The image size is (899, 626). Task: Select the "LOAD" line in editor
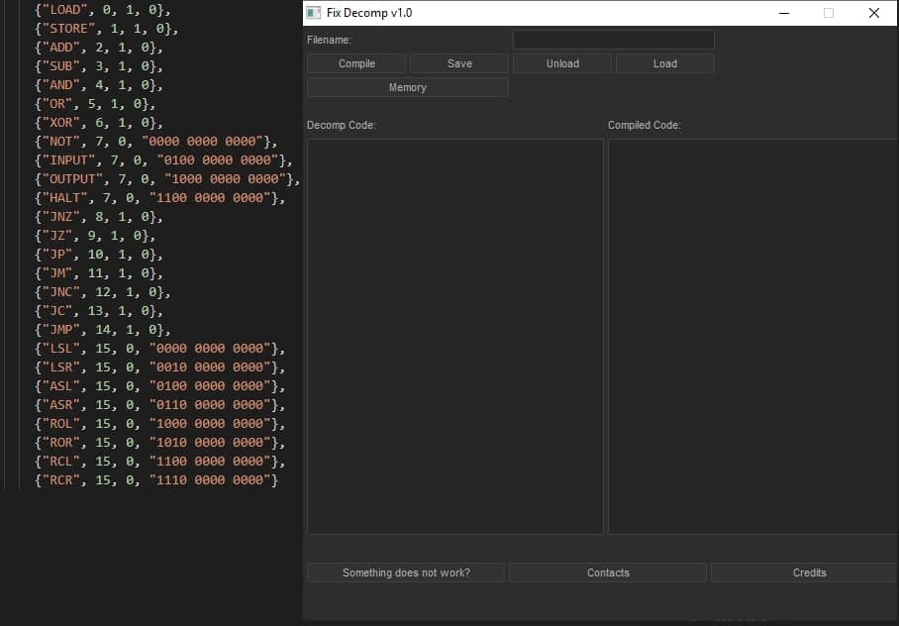click(103, 10)
